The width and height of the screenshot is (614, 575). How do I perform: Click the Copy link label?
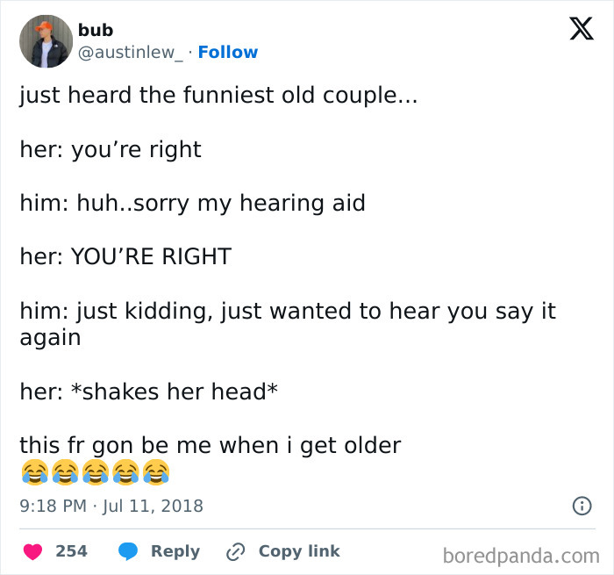299,551
